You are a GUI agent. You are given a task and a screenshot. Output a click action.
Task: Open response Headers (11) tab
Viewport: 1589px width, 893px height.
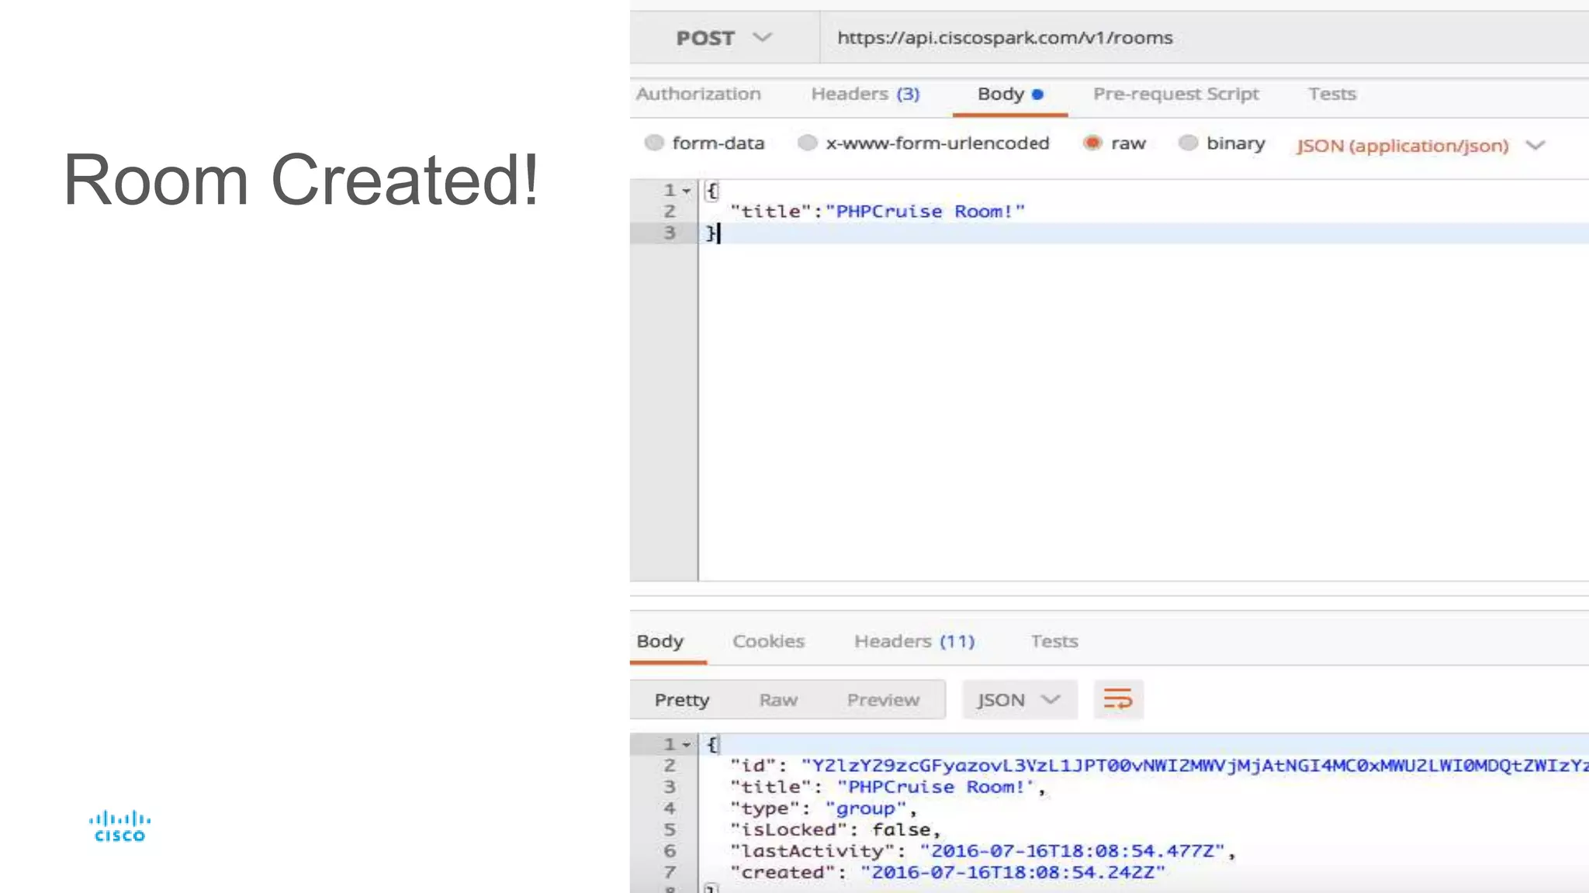(x=914, y=641)
